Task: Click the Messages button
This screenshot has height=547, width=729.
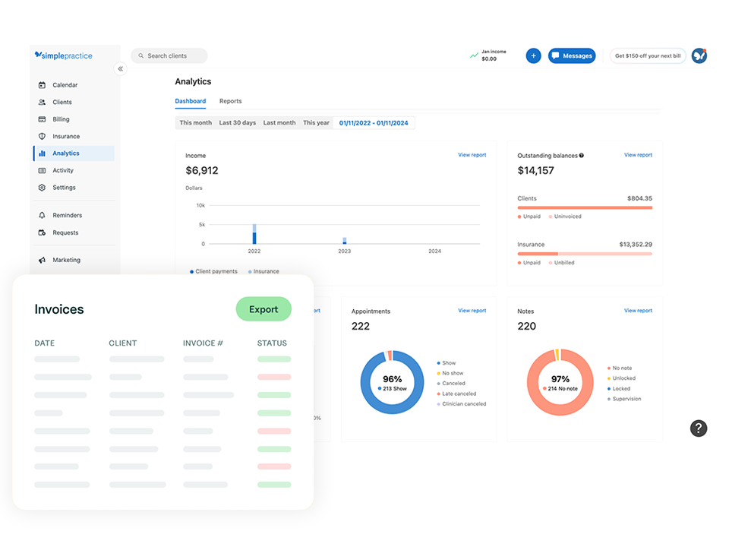Action: (x=572, y=55)
